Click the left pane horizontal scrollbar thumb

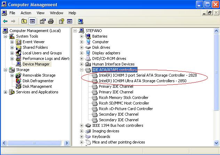(x=34, y=143)
